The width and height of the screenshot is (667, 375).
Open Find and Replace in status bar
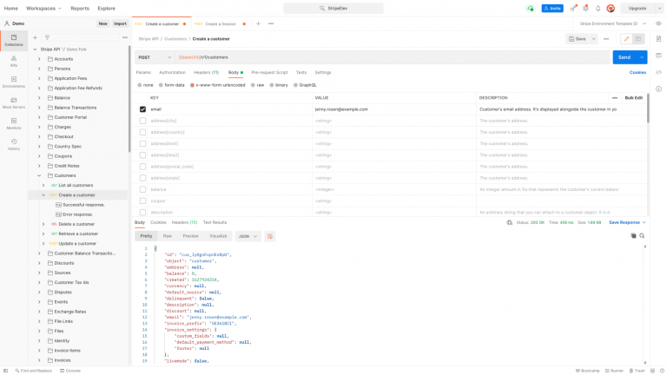coord(33,371)
